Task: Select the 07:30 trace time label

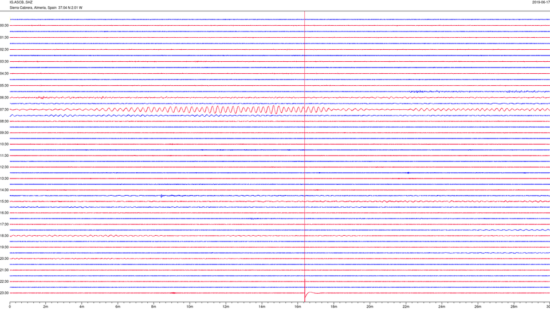Action: pyautogui.click(x=4, y=110)
